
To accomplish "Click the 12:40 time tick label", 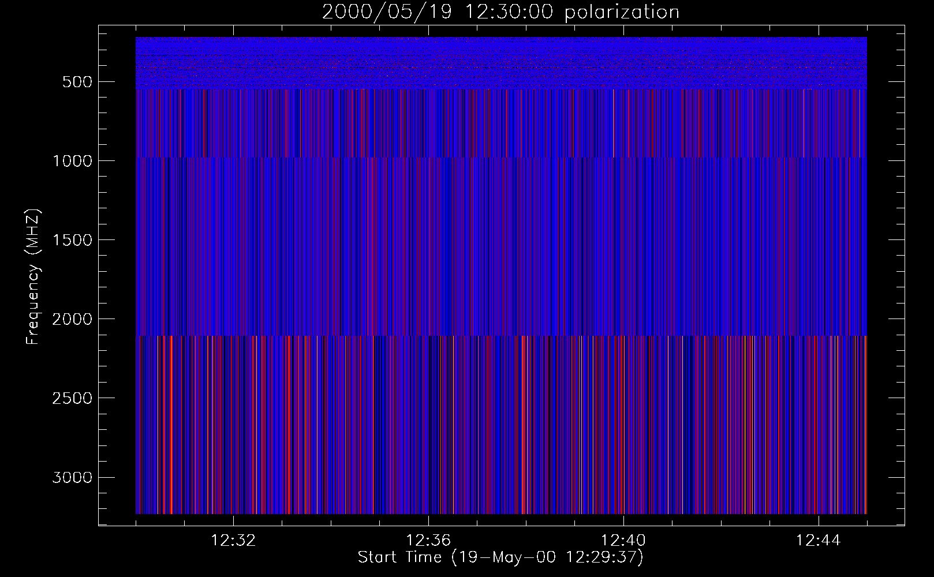I will pos(623,541).
